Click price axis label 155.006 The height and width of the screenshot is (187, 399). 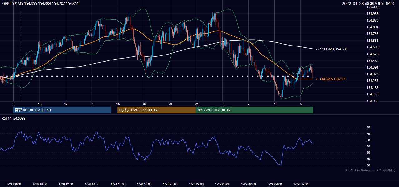point(372,7)
